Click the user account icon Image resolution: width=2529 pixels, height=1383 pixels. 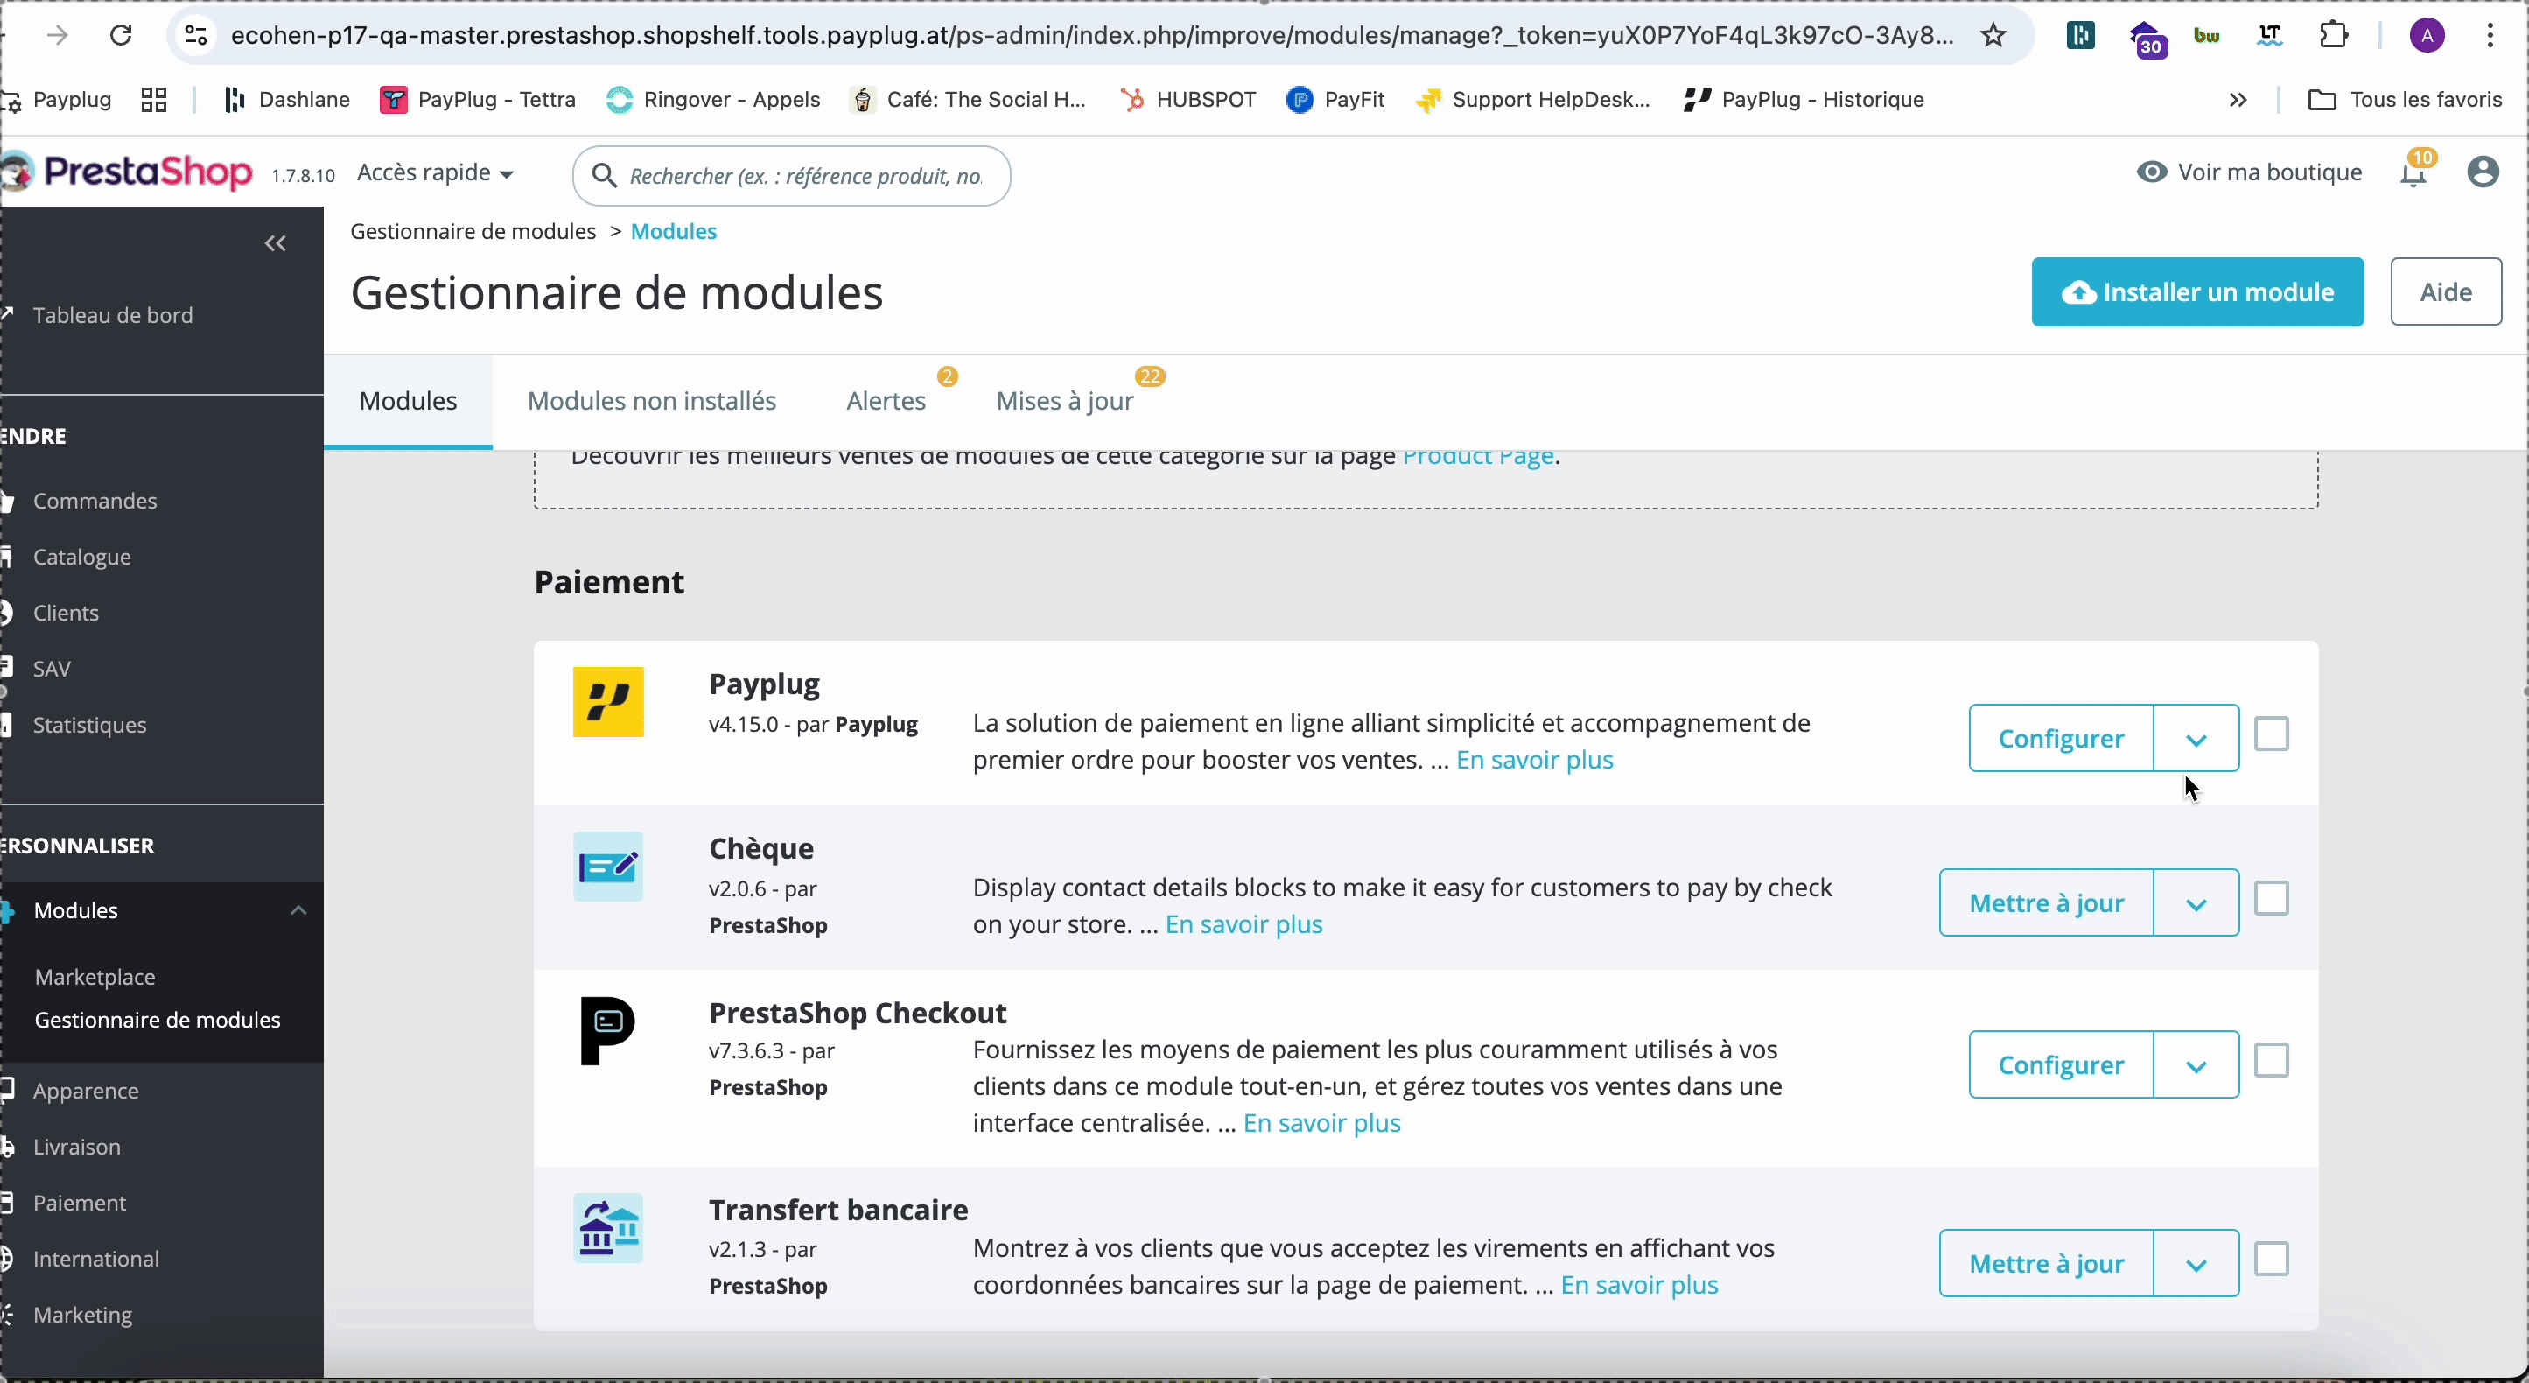click(x=2483, y=172)
